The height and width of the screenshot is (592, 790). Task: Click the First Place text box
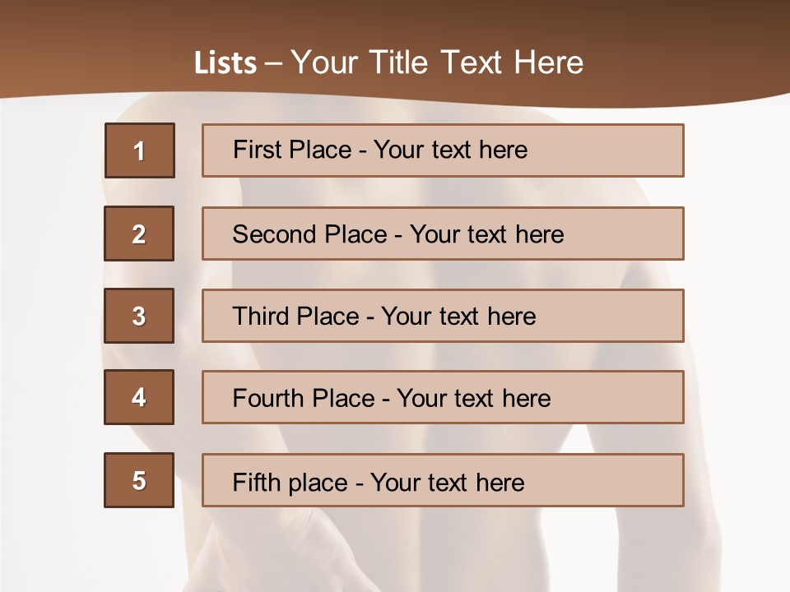coord(443,150)
